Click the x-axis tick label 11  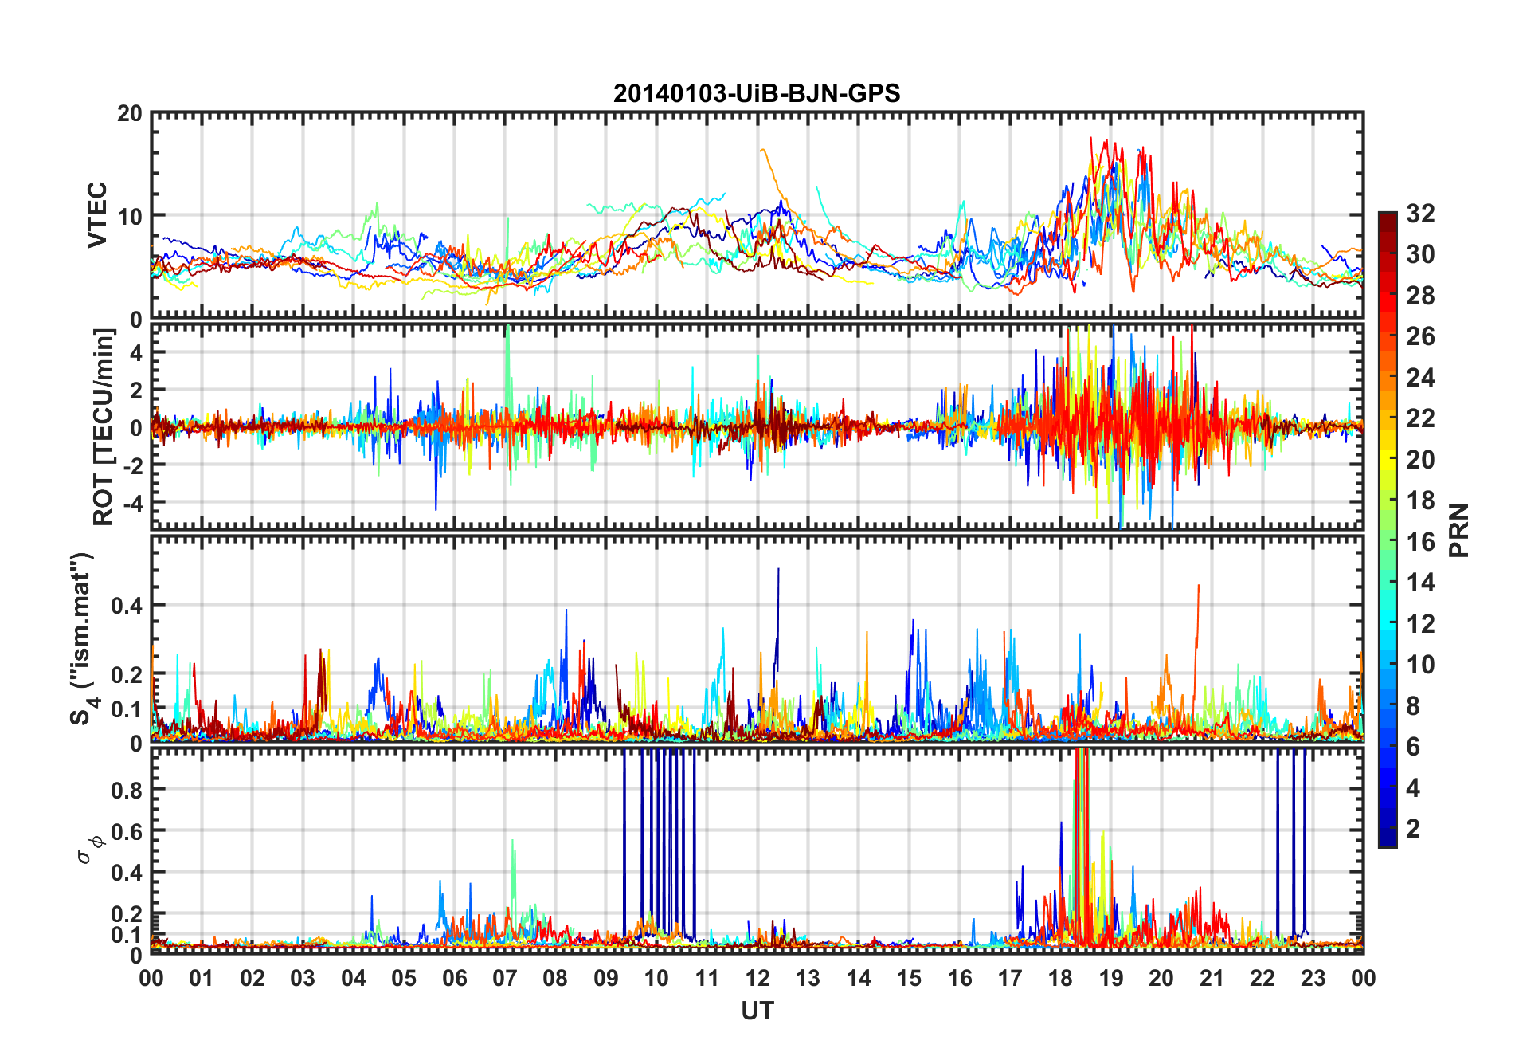click(x=707, y=978)
